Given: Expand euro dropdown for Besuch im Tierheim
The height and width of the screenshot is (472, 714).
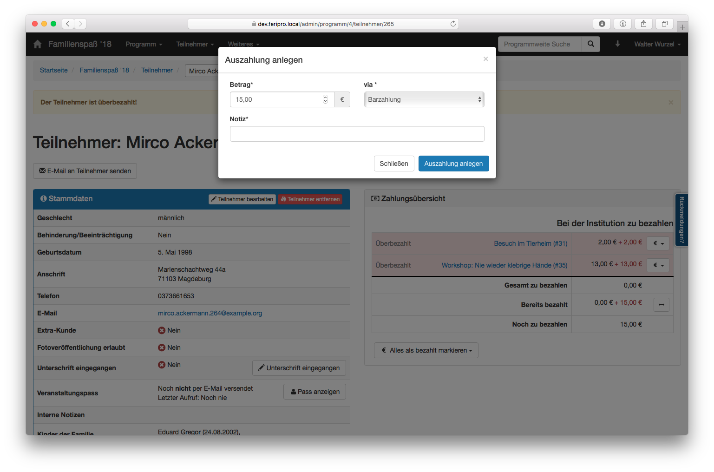Looking at the screenshot, I should (658, 243).
